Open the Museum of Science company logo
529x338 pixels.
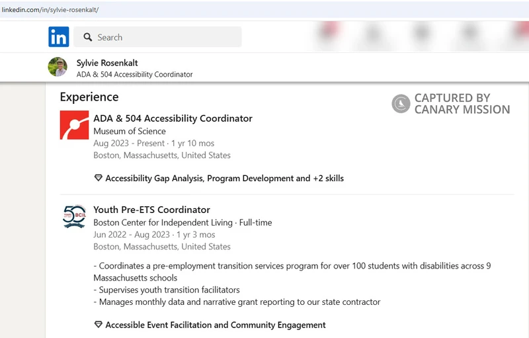tap(74, 125)
